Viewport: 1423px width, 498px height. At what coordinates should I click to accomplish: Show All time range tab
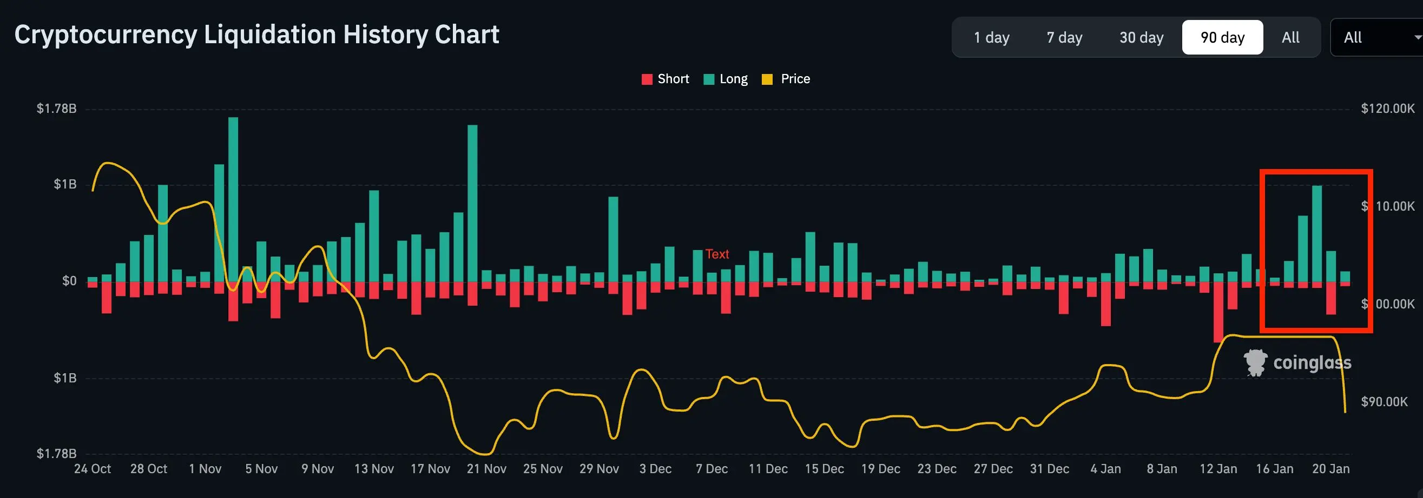tap(1290, 37)
